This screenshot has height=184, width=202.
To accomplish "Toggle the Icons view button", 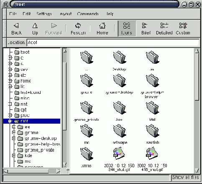I will pos(127,29).
